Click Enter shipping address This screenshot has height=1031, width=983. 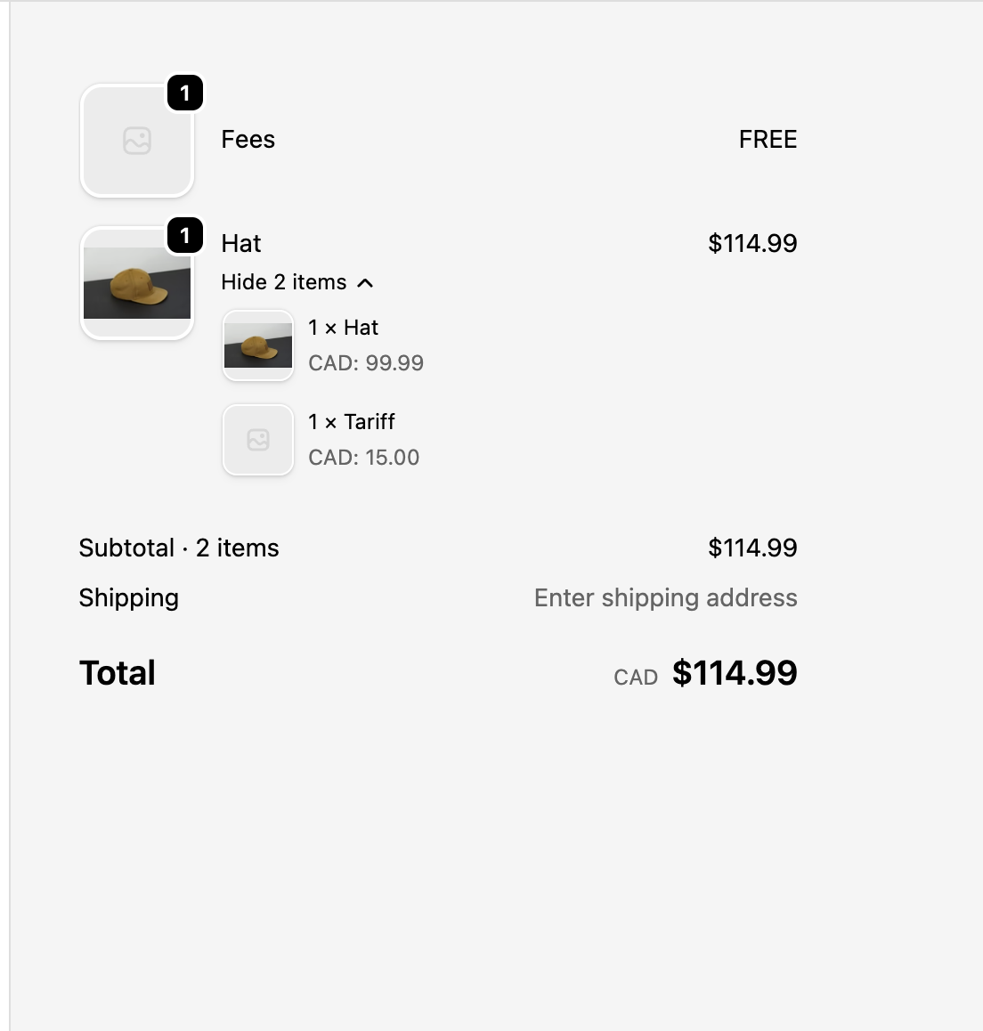coord(665,597)
